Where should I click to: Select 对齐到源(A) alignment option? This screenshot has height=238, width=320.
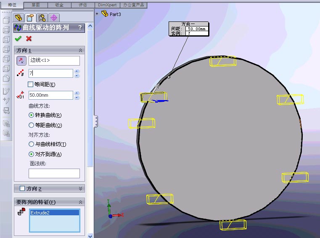pyautogui.click(x=31, y=154)
